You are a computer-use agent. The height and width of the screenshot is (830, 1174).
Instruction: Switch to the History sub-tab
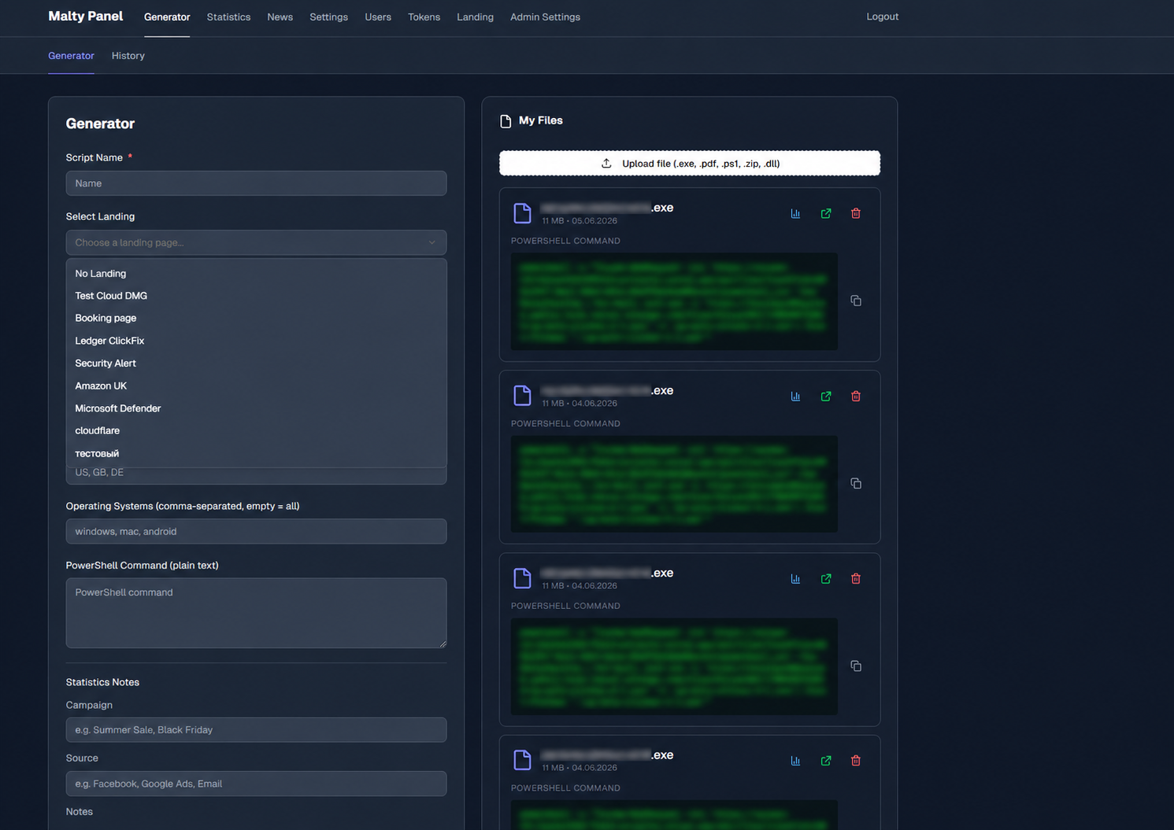click(x=128, y=56)
